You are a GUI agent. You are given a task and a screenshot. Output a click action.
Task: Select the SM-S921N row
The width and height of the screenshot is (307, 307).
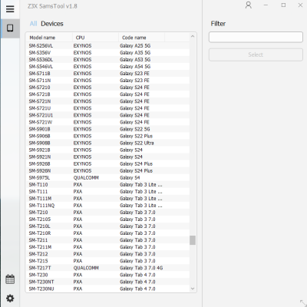(x=107, y=157)
